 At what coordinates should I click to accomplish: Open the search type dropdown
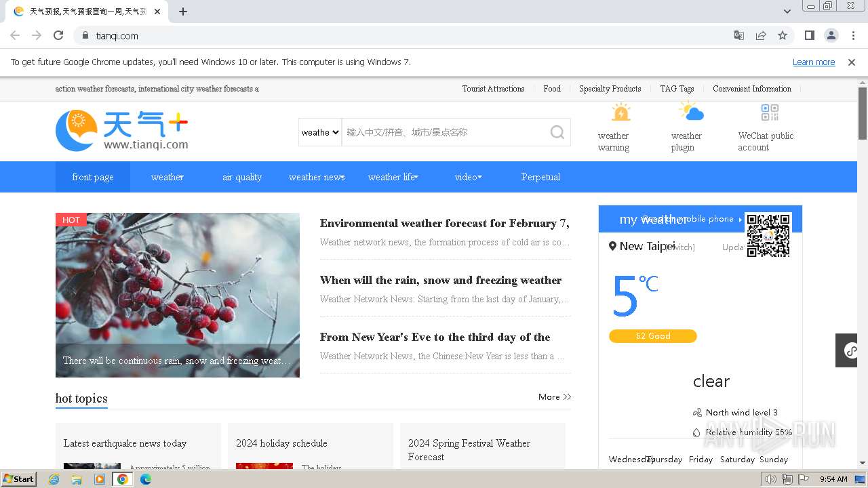point(320,132)
